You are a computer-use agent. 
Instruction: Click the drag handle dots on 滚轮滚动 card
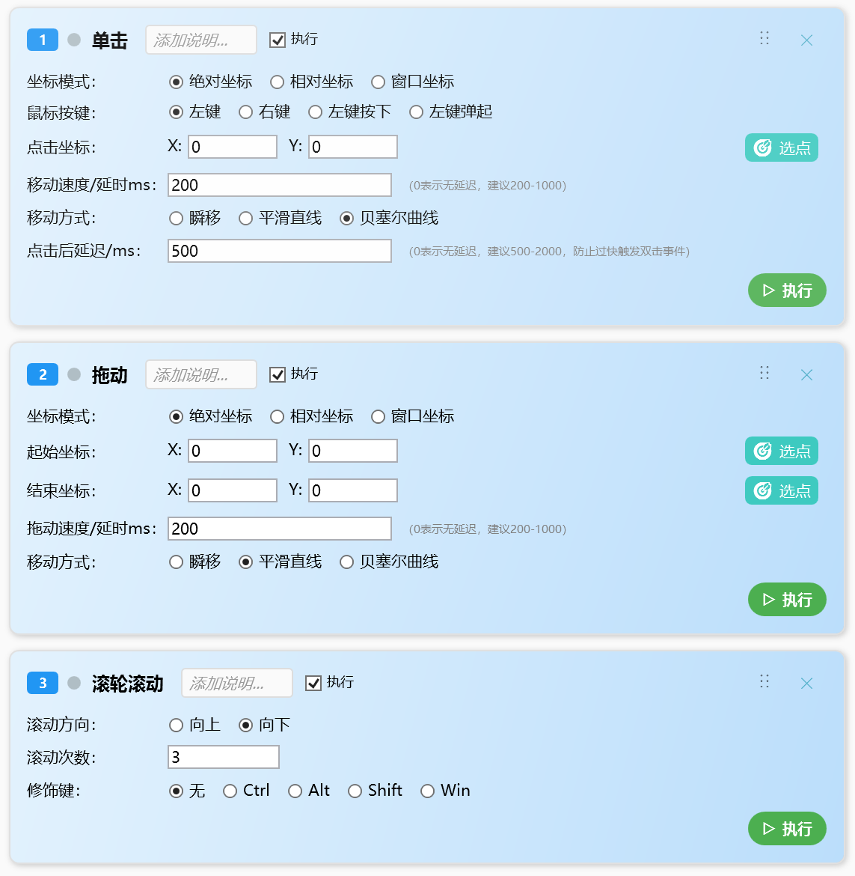[x=764, y=681]
